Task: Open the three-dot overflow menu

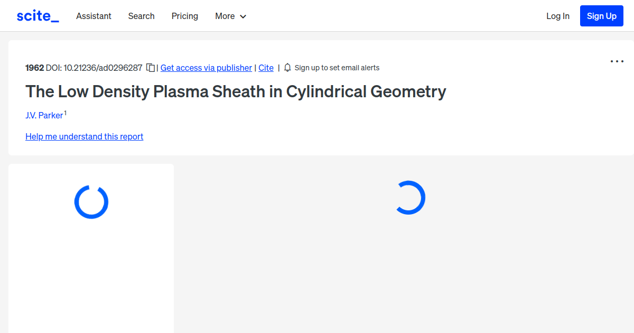Action: tap(617, 61)
